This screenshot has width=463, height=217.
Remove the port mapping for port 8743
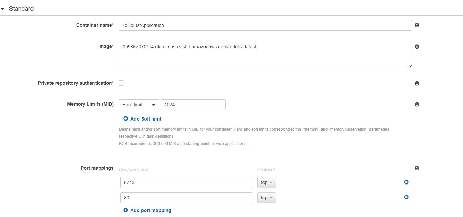[406, 182]
